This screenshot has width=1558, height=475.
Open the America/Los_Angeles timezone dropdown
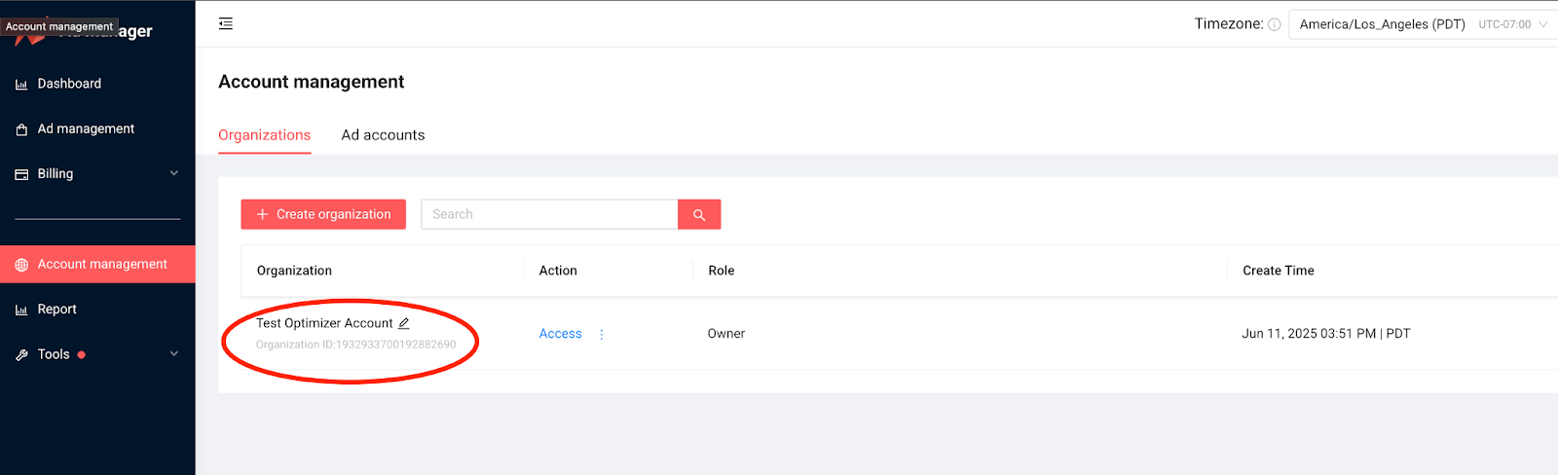(x=1422, y=24)
